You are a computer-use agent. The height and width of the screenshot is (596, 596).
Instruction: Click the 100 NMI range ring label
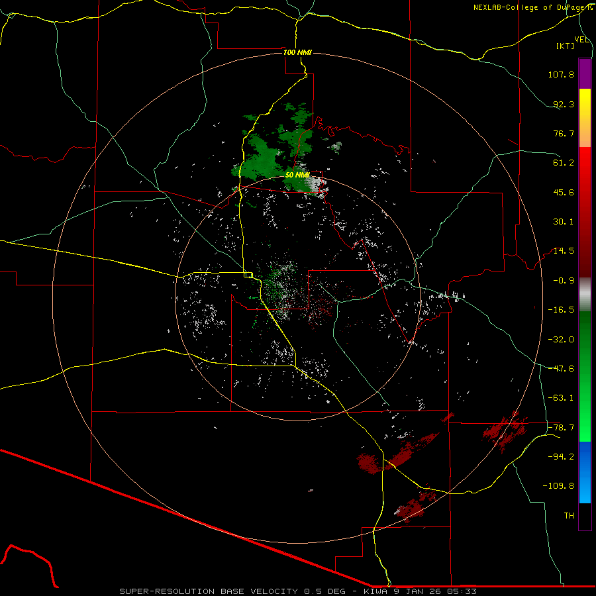297,52
